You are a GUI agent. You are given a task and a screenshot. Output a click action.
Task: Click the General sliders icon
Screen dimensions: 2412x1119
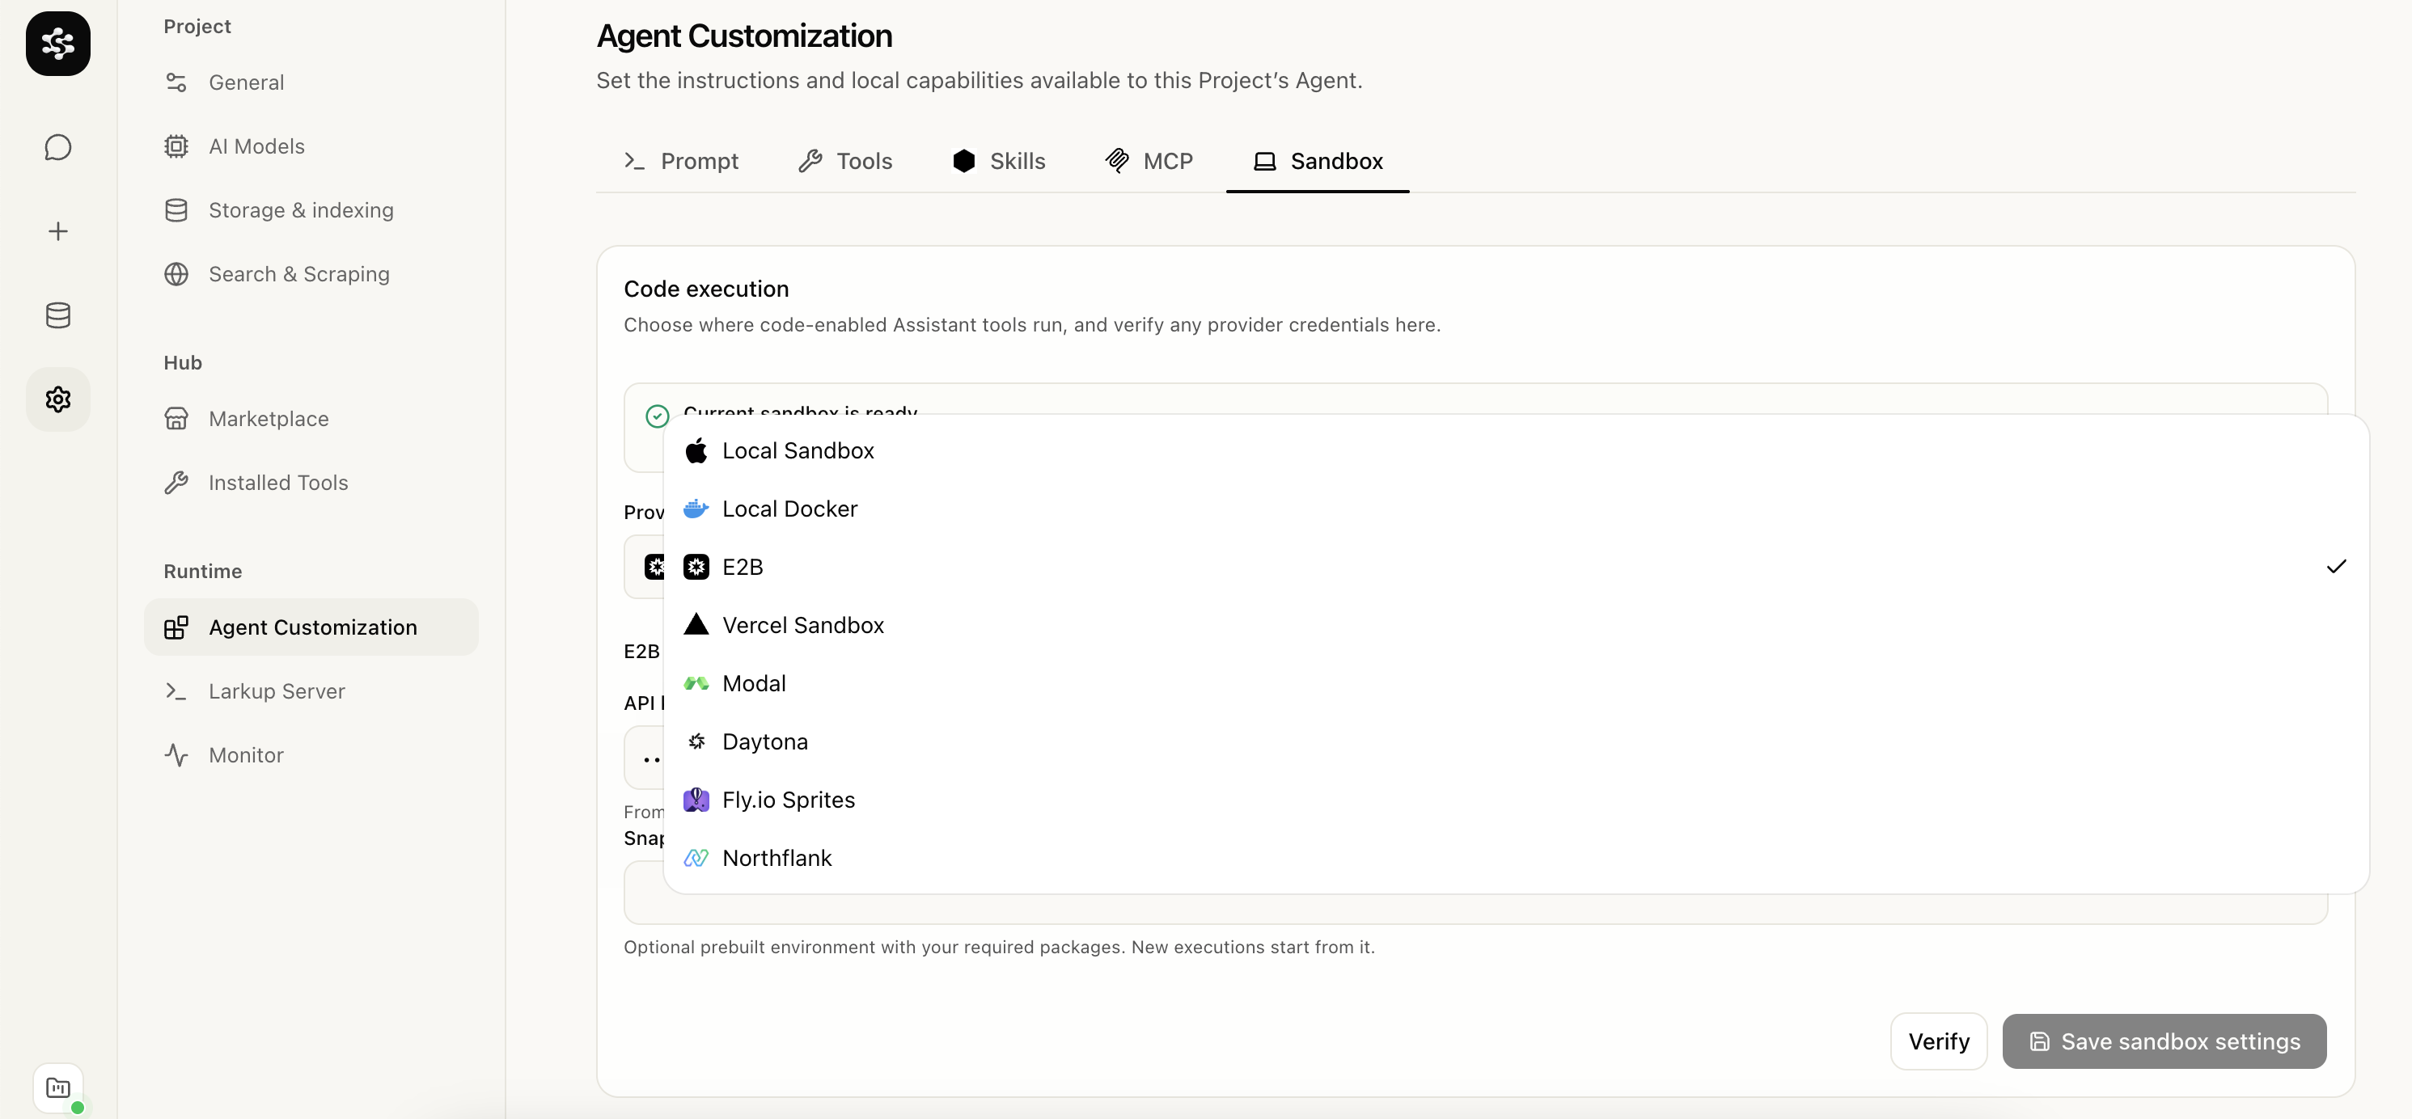coord(176,82)
